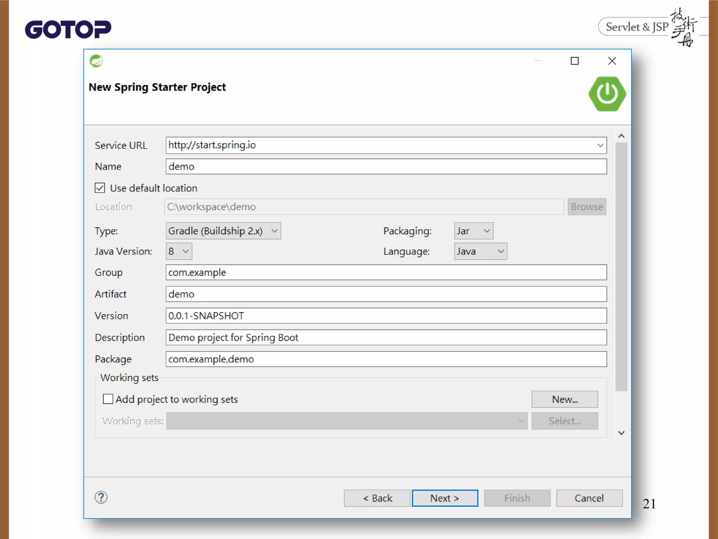Expand the Type Gradle Buildship dropdown
This screenshot has height=539, width=718.
pos(274,231)
